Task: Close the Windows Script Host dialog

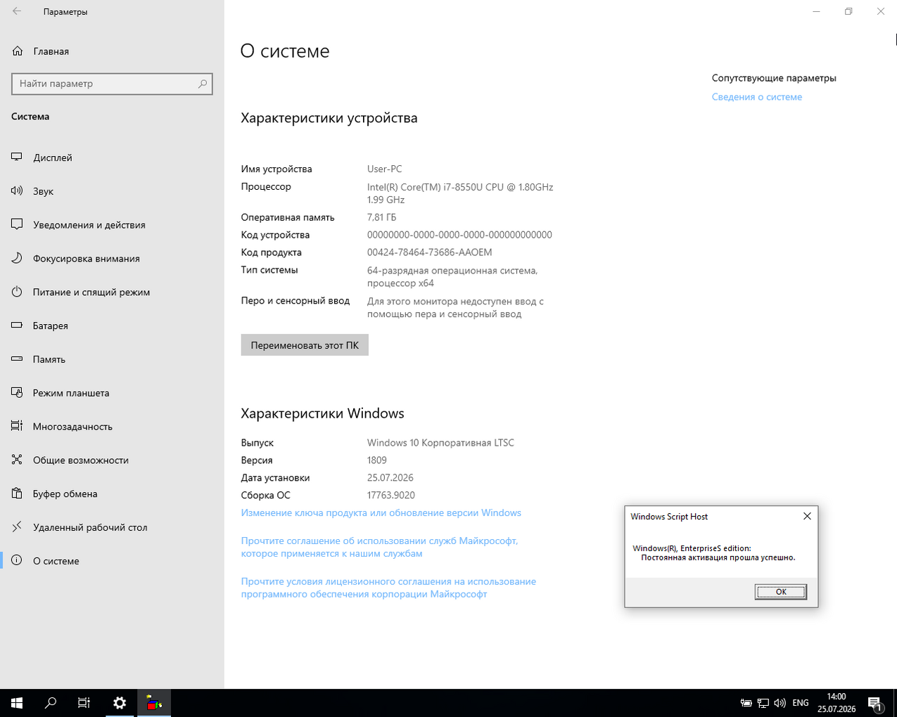Action: (807, 516)
